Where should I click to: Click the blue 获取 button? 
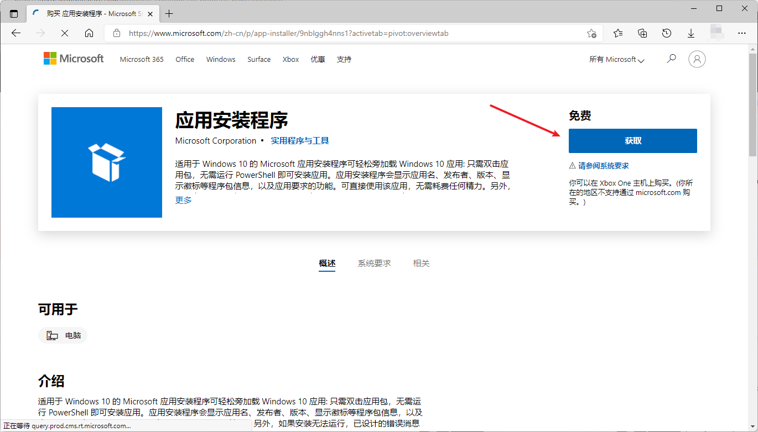click(x=633, y=141)
